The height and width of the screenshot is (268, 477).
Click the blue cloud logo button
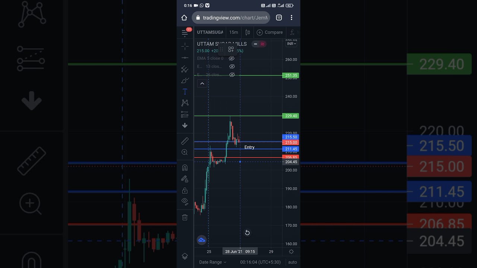(202, 240)
